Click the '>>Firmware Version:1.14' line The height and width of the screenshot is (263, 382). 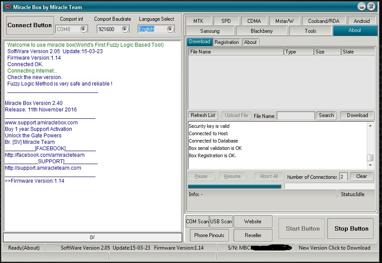35,181
